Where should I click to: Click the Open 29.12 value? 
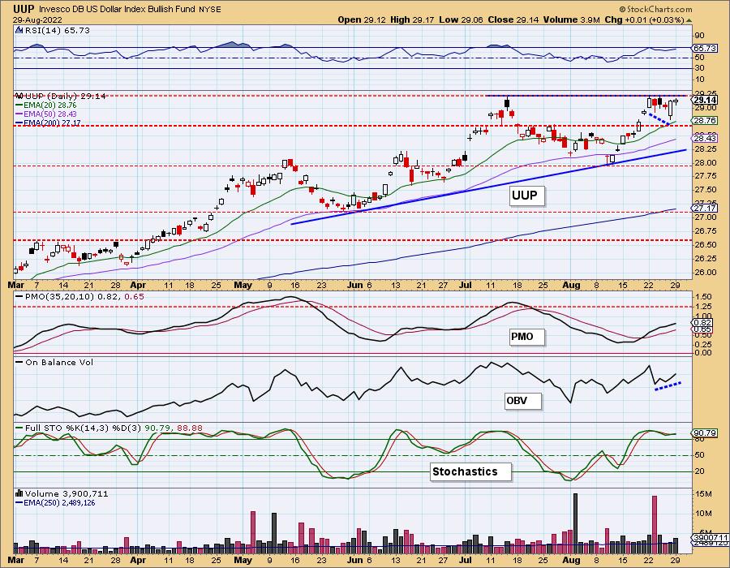(x=361, y=20)
